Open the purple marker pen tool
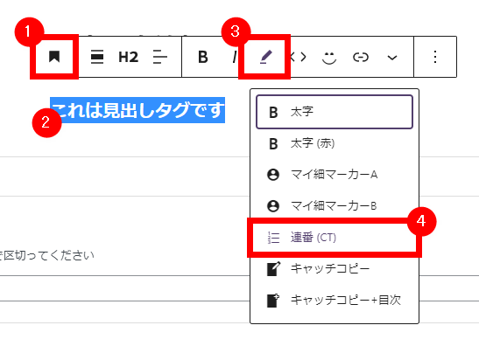This screenshot has width=479, height=353. pyautogui.click(x=265, y=57)
